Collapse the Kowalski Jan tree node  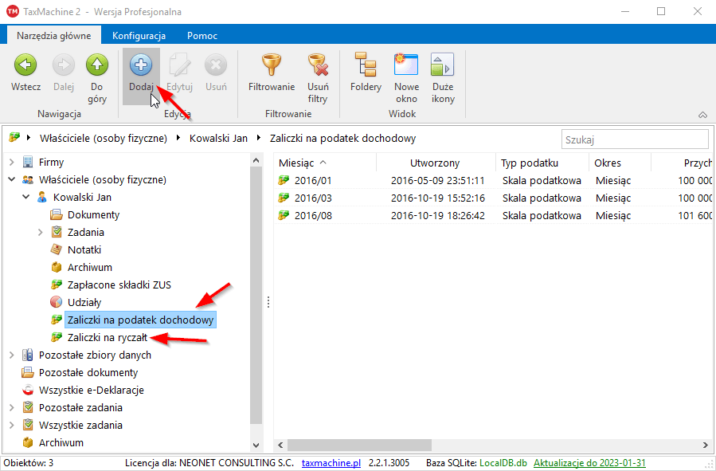[x=26, y=198]
